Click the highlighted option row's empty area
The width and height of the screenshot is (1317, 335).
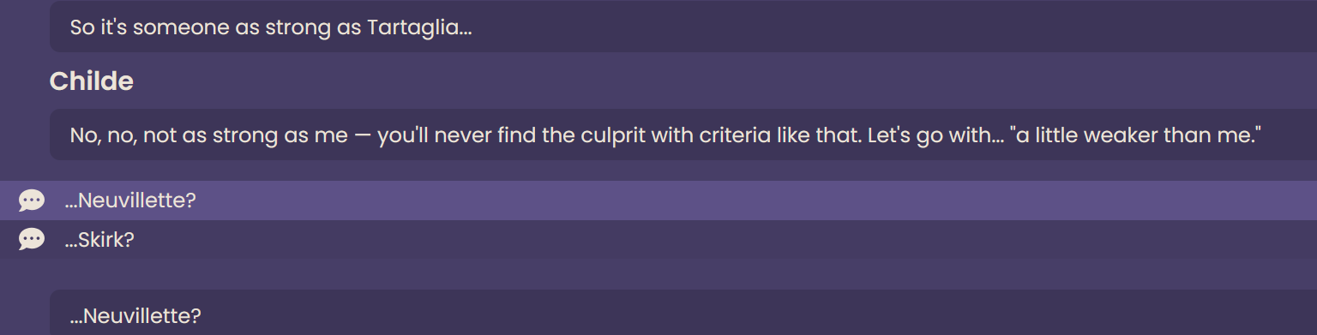pos(755,200)
